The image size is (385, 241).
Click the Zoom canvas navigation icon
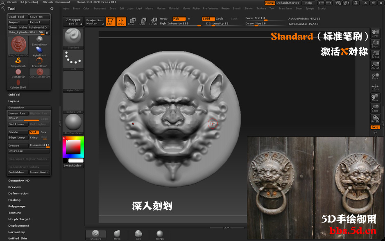tap(375, 44)
